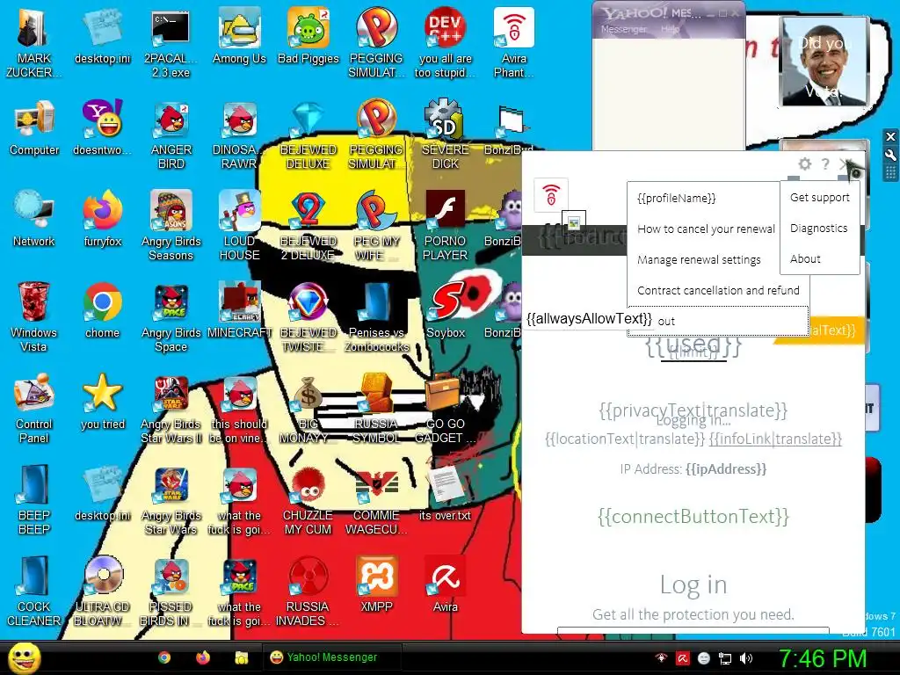Open the Help menu in Yahoo Messenger
Image resolution: width=900 pixels, height=675 pixels.
click(670, 29)
